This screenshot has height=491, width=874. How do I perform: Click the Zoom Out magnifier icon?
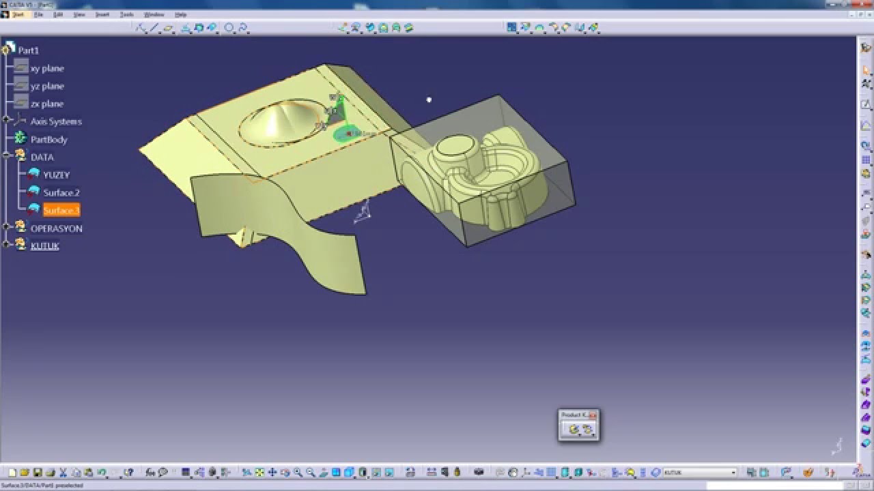coord(311,472)
